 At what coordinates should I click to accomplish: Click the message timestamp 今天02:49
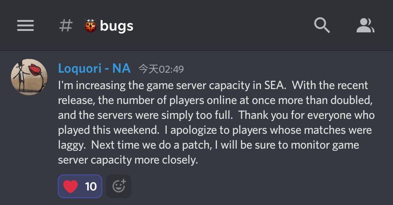tap(161, 69)
